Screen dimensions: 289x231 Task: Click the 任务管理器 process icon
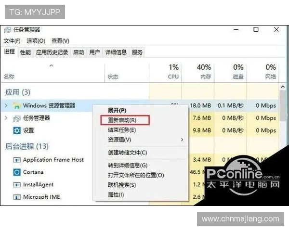(16, 118)
